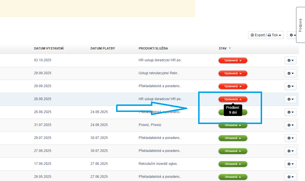Image resolution: width=305 pixels, height=181 pixels.
Task: Click 29.09.2025 date in Usługi rekrutacyjne row
Action: [x=43, y=73]
